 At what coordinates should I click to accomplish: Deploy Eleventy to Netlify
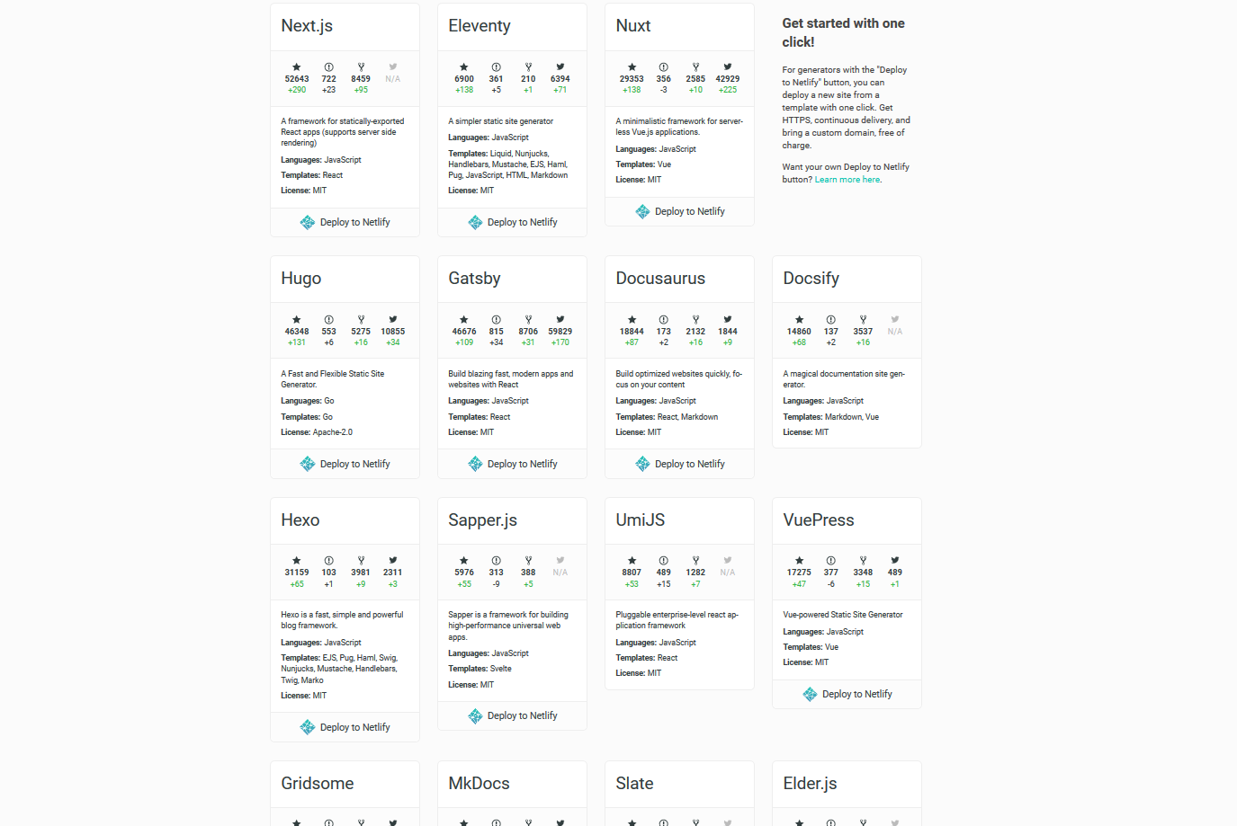tap(513, 222)
